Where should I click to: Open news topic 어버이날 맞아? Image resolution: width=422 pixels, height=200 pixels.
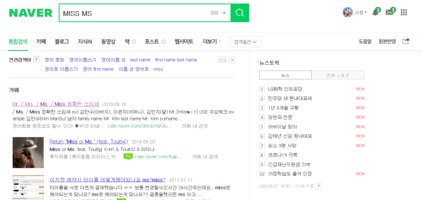(x=283, y=126)
